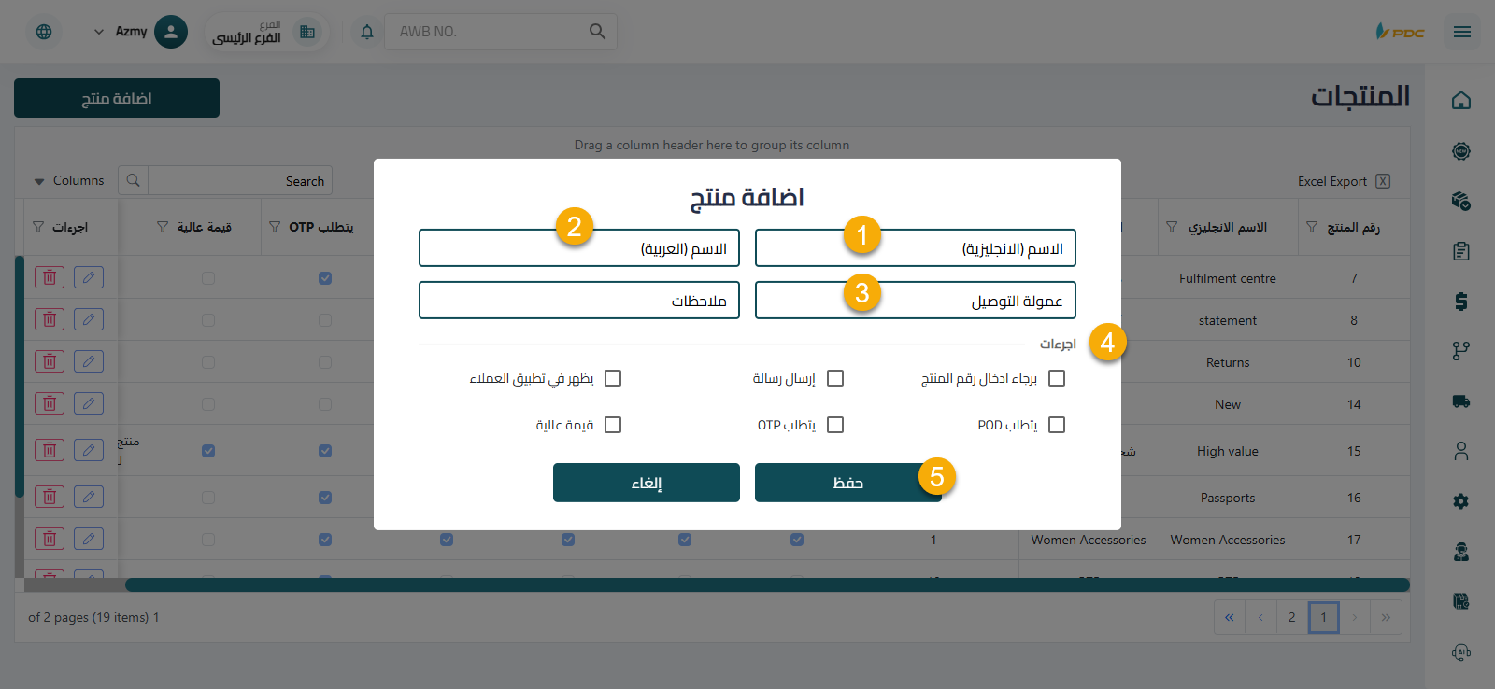Click the AI assistant headset icon in the sidebar
1495x689 pixels.
click(x=1461, y=653)
